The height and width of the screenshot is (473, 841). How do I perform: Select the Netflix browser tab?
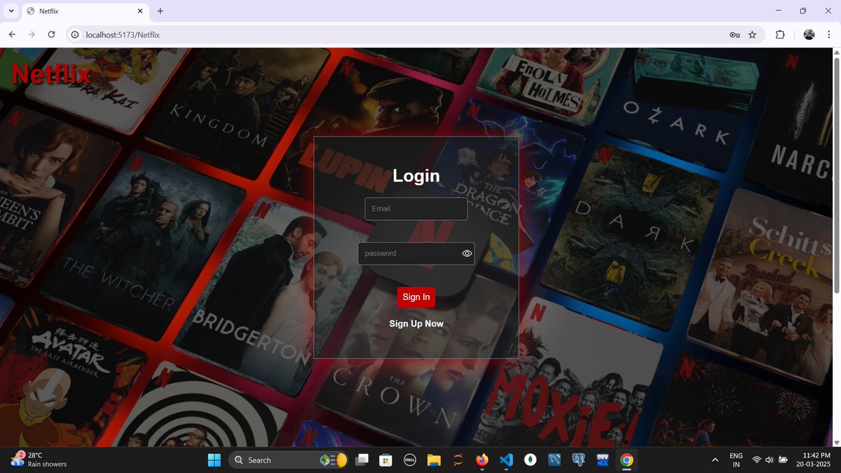(85, 11)
